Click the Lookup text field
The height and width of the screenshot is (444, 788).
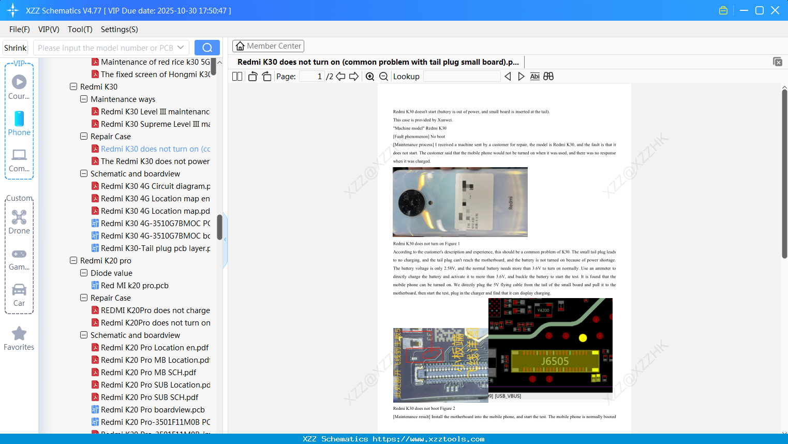click(x=462, y=77)
